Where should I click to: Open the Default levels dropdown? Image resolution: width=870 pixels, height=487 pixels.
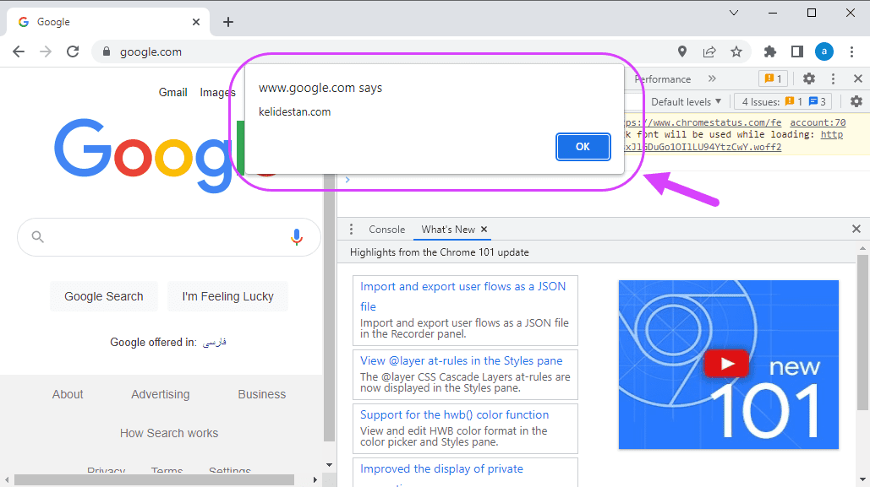pos(686,102)
